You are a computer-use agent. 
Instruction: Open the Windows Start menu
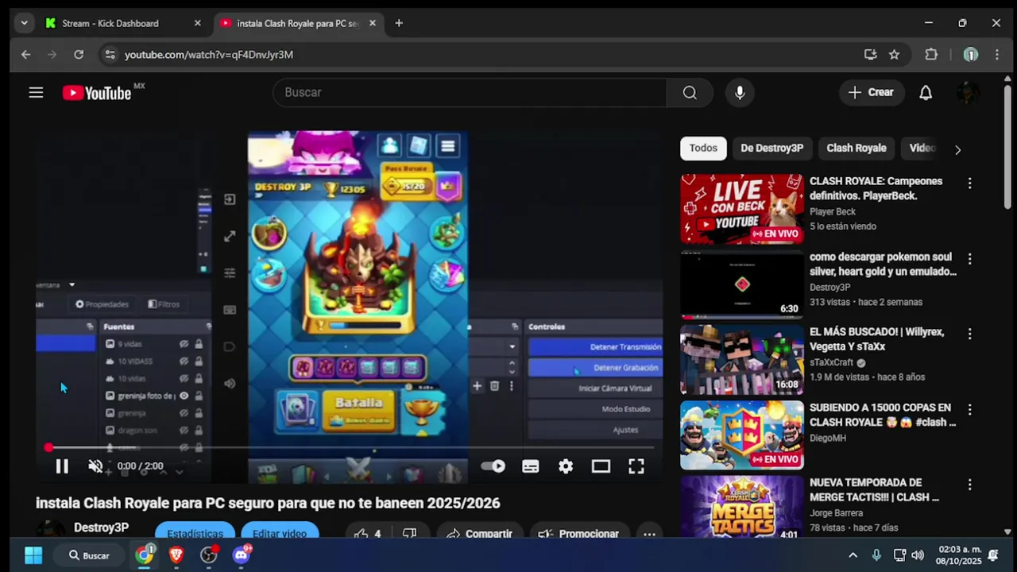tap(33, 555)
